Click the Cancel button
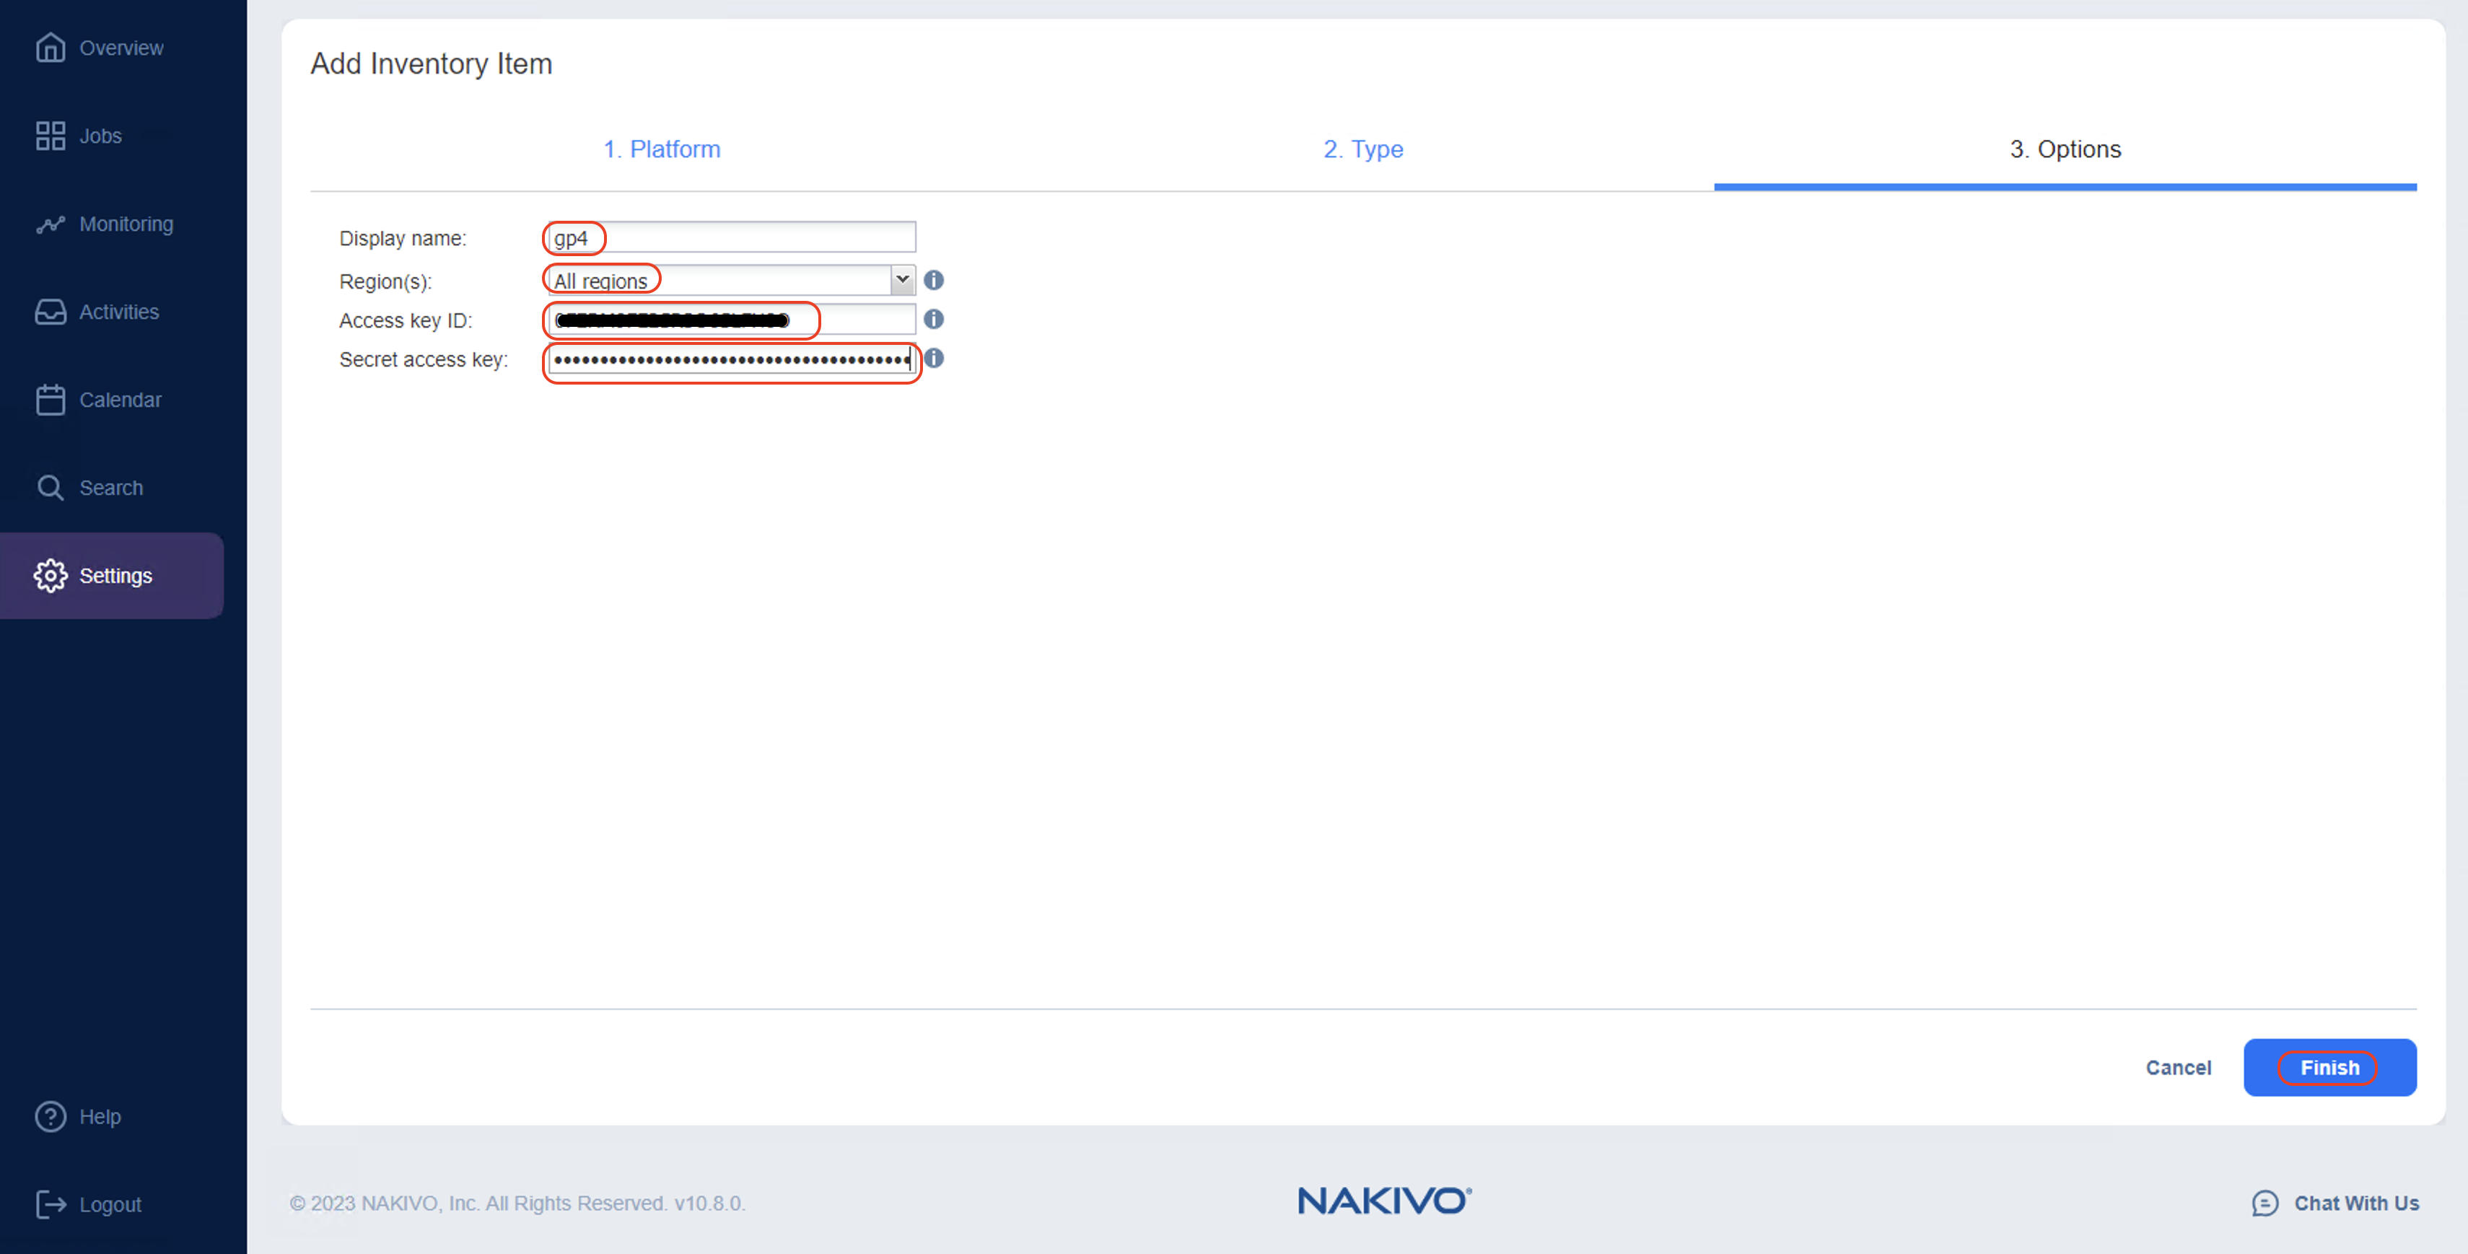2468x1254 pixels. tap(2178, 1067)
